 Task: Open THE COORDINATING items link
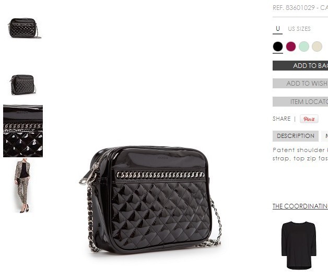300,206
